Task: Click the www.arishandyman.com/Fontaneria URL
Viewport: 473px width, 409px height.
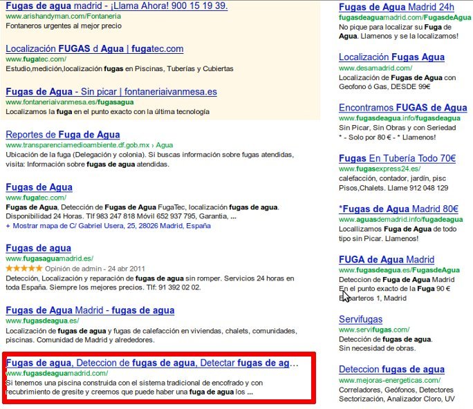Action: (64, 17)
